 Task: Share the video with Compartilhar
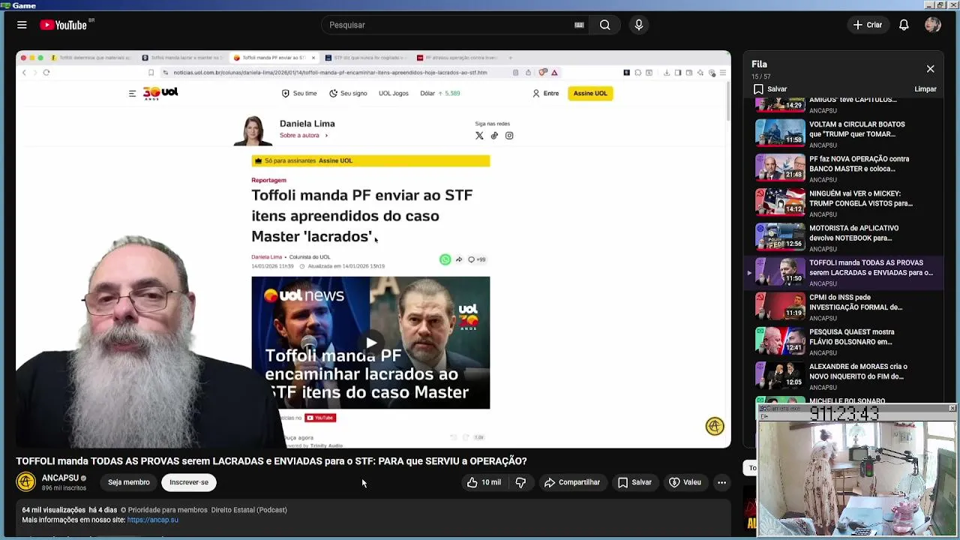coord(572,482)
